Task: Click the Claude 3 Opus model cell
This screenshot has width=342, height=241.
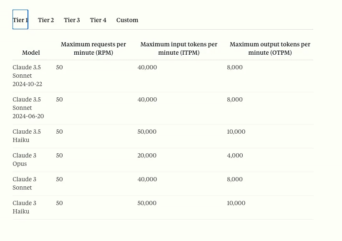Action: (25, 160)
